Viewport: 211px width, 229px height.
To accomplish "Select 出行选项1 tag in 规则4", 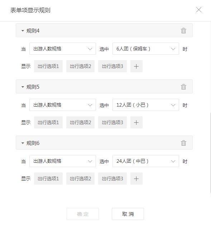I will 48,66.
